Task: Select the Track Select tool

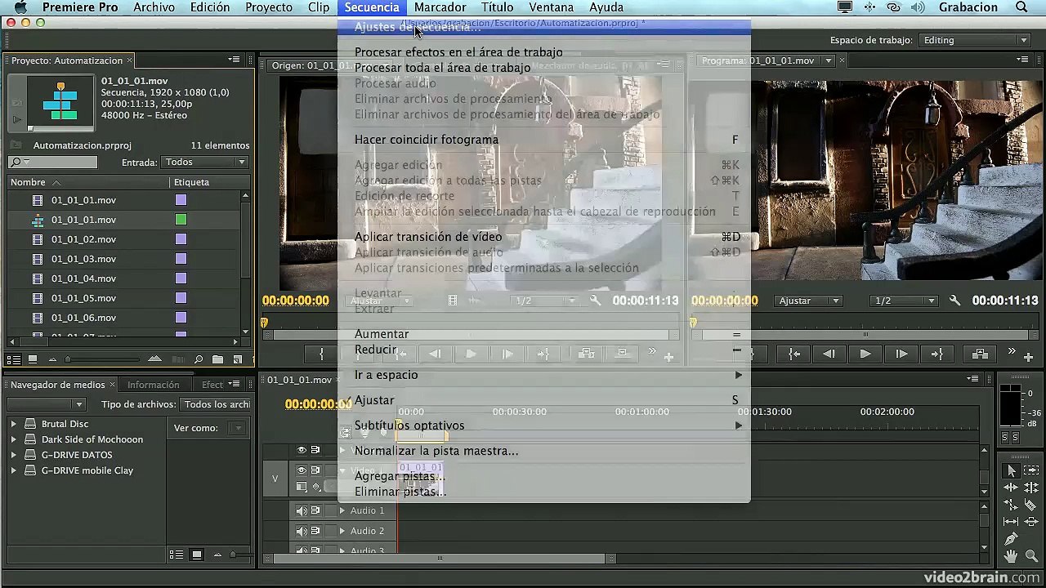Action: coord(1030,470)
